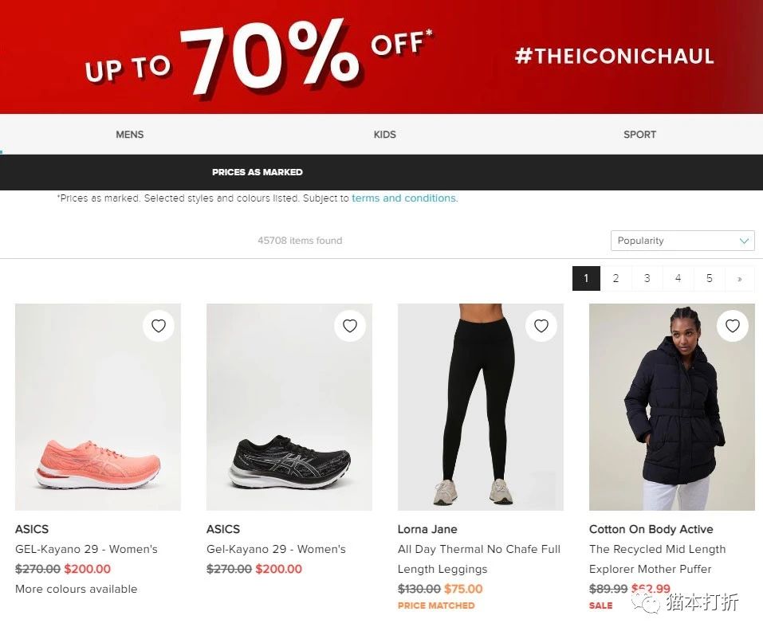Open the terms and conditions link

[x=404, y=198]
